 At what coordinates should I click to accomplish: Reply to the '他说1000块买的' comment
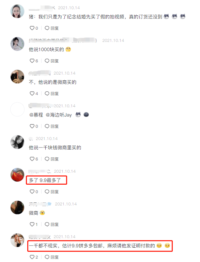click(52, 61)
